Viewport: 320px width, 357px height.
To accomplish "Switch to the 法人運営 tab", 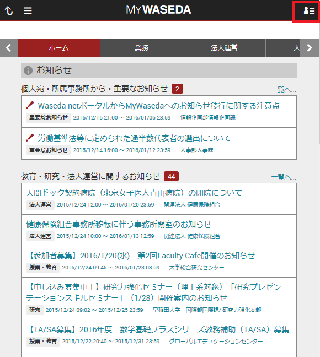I will (224, 48).
